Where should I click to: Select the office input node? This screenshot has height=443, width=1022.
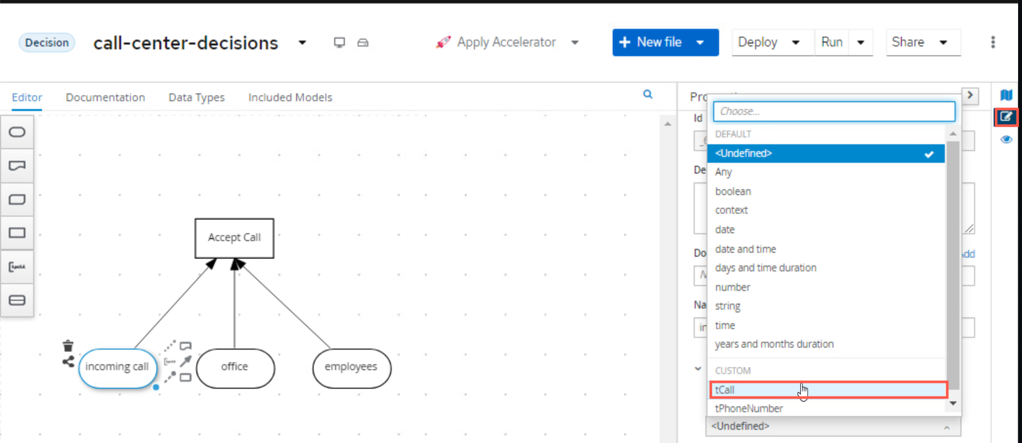point(235,368)
